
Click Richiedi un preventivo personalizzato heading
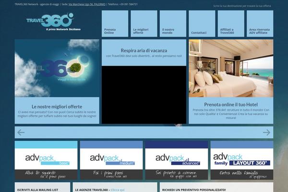point(194,190)
